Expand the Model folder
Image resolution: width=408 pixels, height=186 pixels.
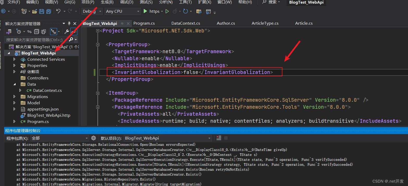[14, 103]
